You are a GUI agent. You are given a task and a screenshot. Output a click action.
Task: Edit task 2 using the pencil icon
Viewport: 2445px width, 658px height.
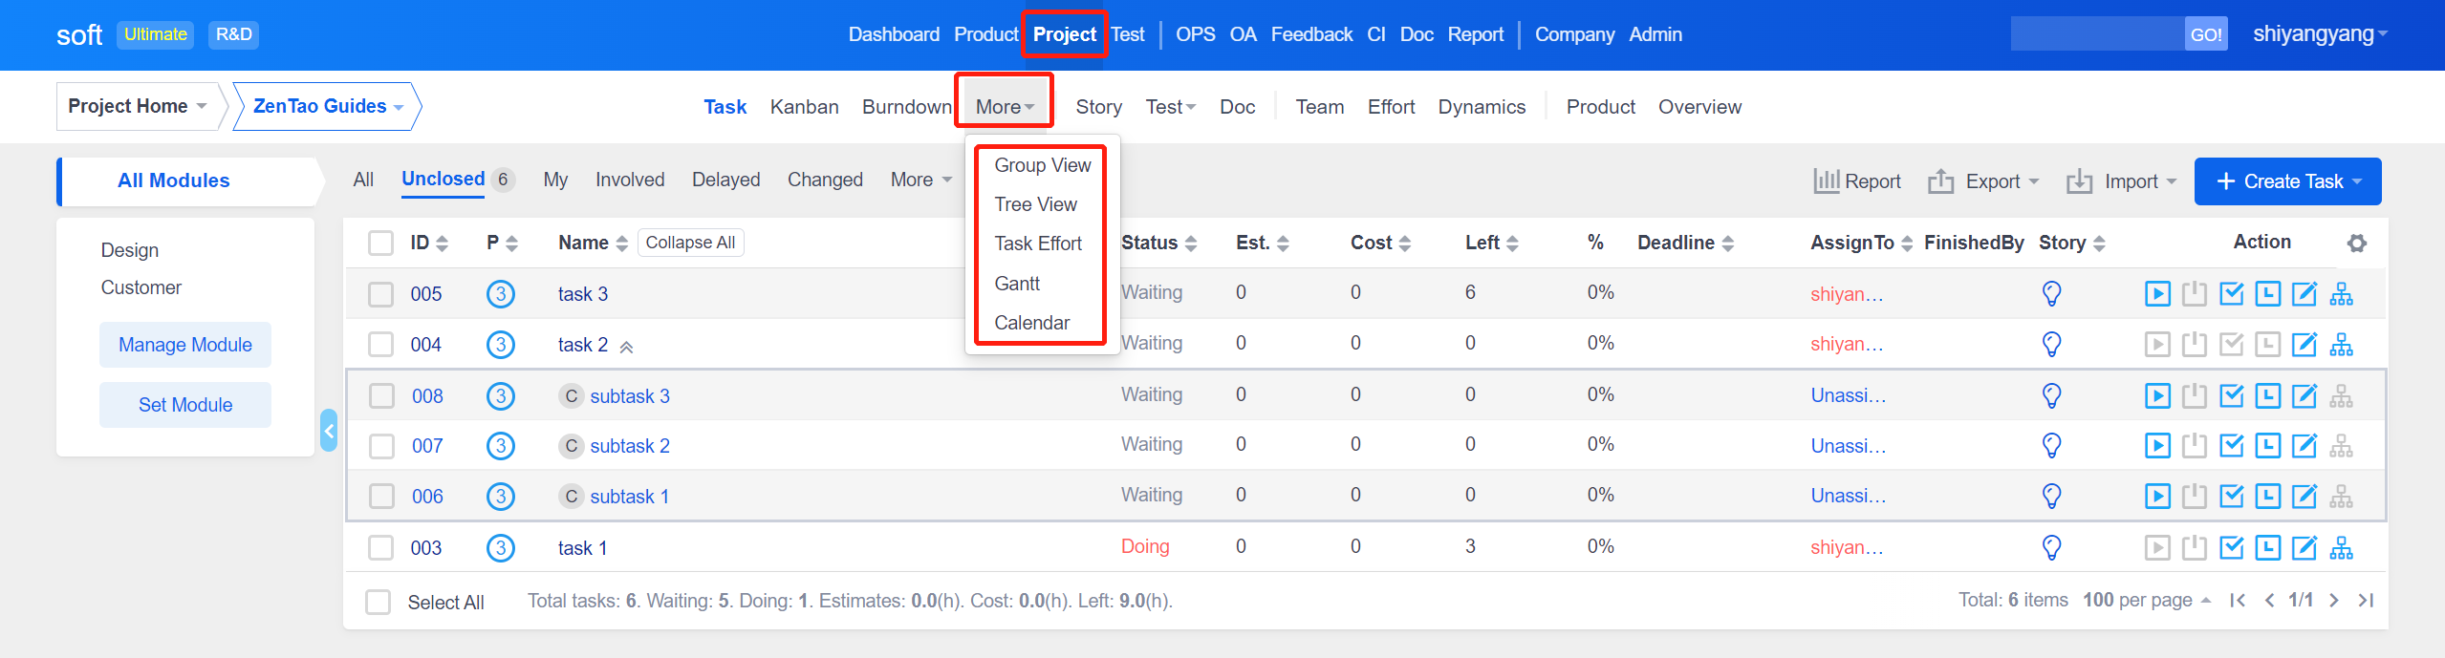click(2304, 344)
